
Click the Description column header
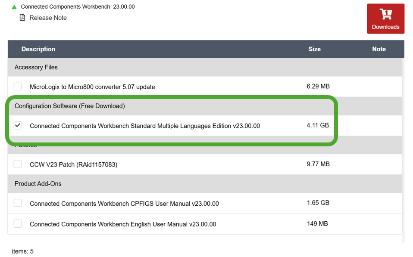click(38, 49)
